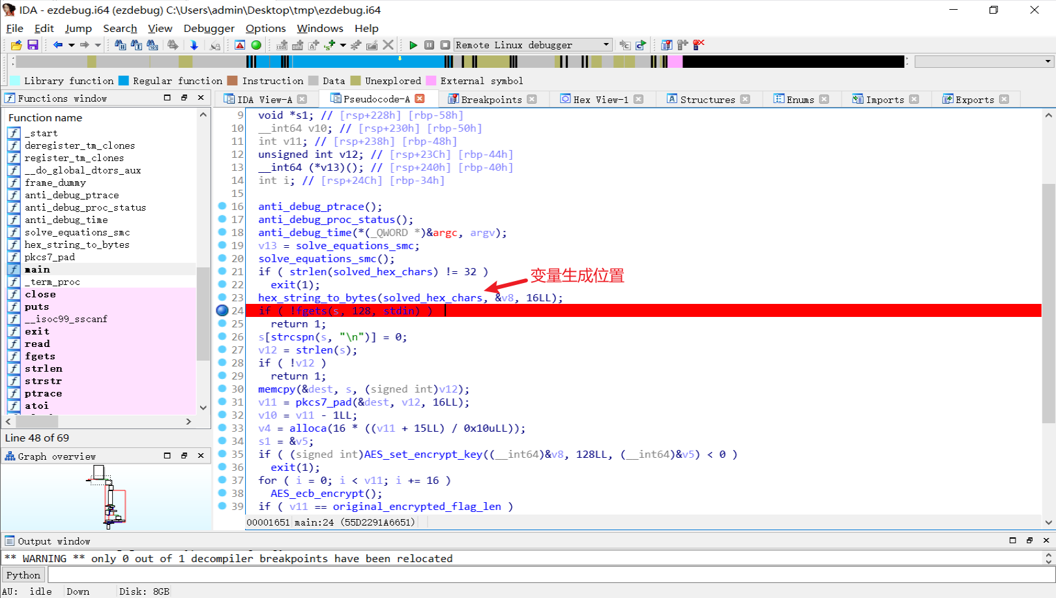This screenshot has height=598, width=1056.
Task: Click the third binoculars search icon
Action: (153, 45)
